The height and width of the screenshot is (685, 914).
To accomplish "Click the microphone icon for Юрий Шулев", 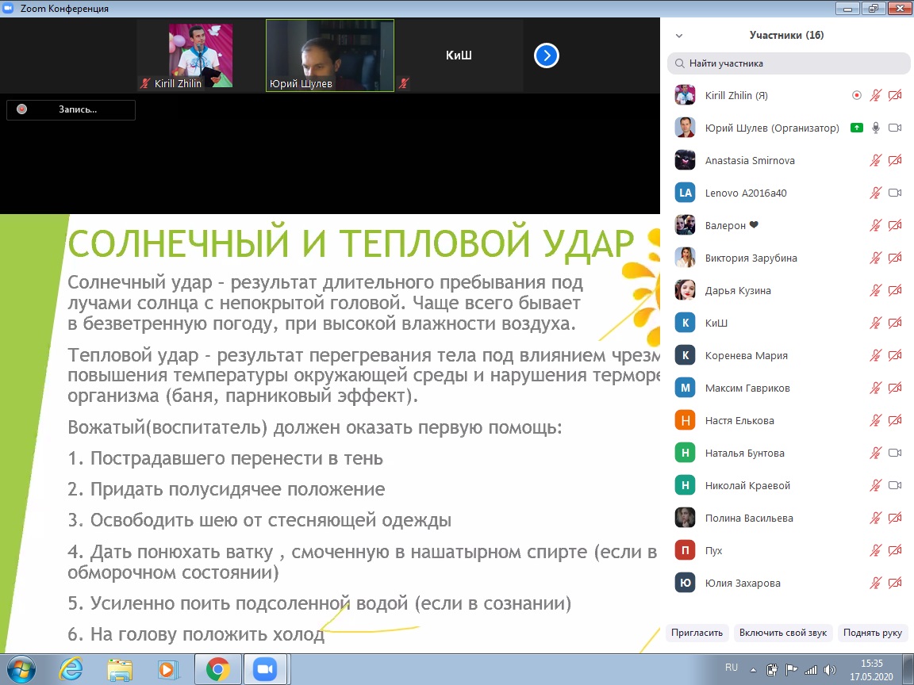I will pyautogui.click(x=876, y=128).
